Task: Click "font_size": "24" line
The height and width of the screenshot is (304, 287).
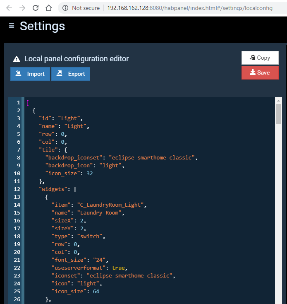Action: click(x=80, y=260)
